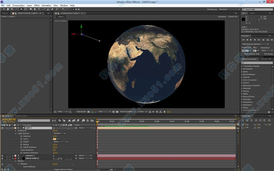Switch to the Project panel tab
Screen dimensions: 274x171
click(5, 13)
